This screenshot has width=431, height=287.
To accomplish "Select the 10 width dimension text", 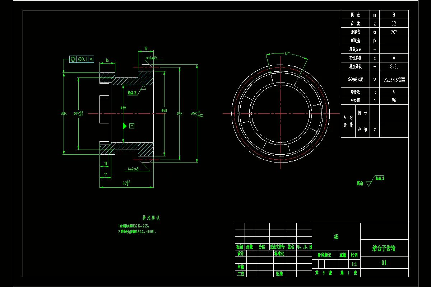I will click(x=105, y=164).
